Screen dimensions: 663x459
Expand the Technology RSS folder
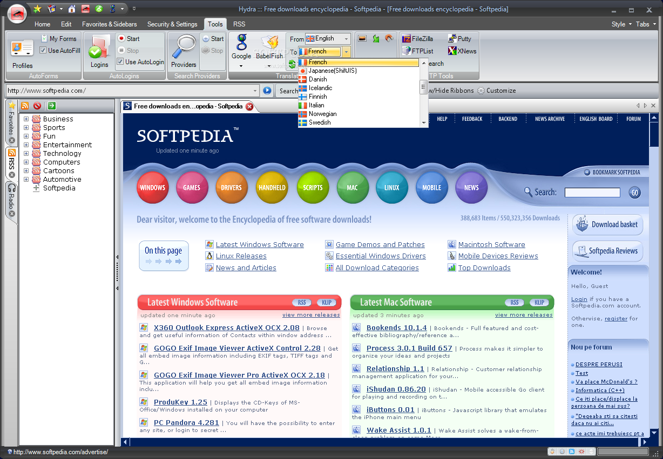pyautogui.click(x=26, y=154)
